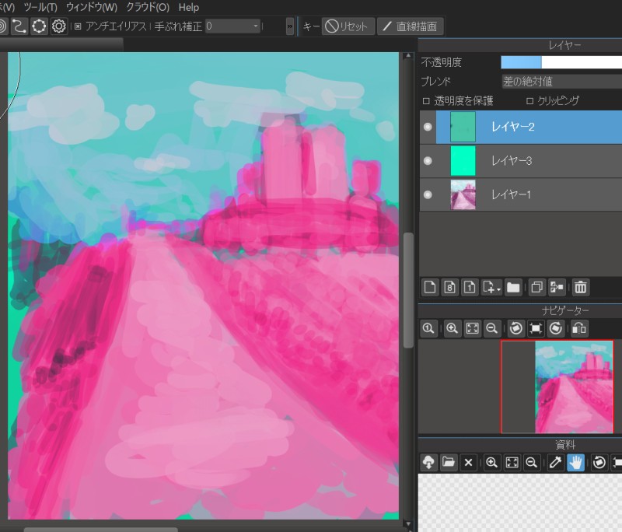Select the curve snap icon in the toolbar
The height and width of the screenshot is (532, 622).
[x=19, y=26]
